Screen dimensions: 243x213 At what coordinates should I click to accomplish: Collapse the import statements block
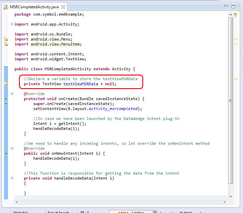click(12, 24)
